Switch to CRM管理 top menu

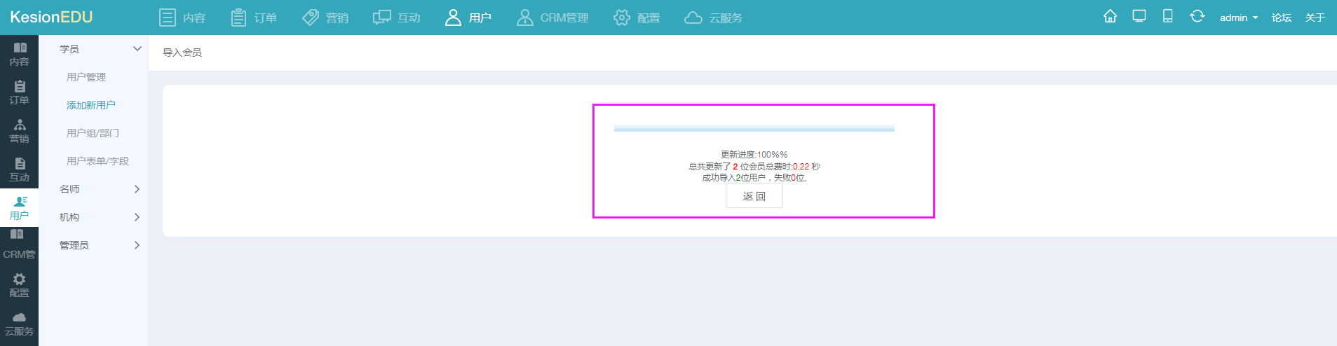coord(552,18)
